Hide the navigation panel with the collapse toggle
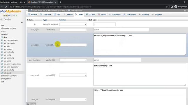Screen dimensions: 188x105 27,10
